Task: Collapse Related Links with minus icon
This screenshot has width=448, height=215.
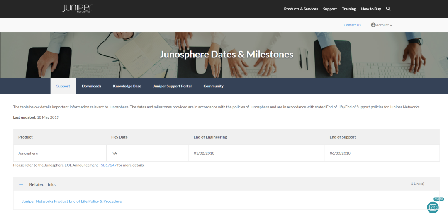Action: [x=21, y=184]
